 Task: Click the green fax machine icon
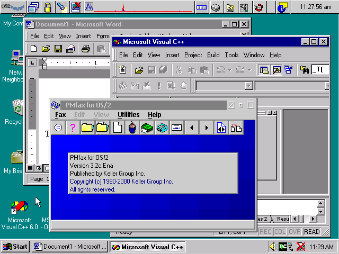point(147,128)
